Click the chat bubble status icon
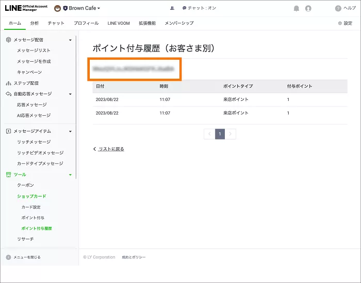361x283 pixels. pyautogui.click(x=184, y=8)
